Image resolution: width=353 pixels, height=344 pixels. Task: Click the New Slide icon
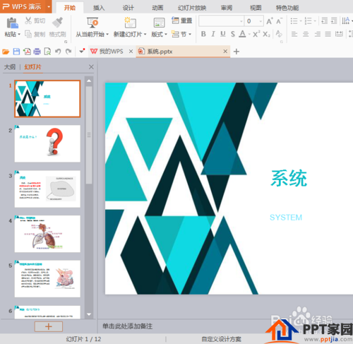point(130,23)
